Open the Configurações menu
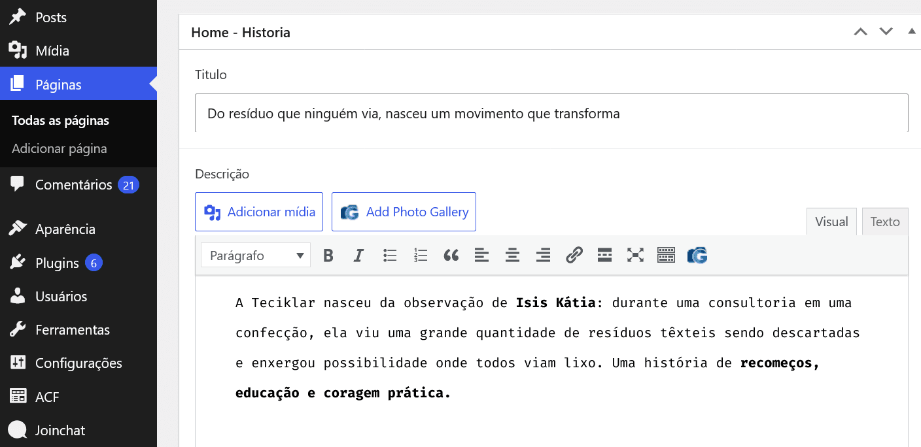 [x=78, y=363]
